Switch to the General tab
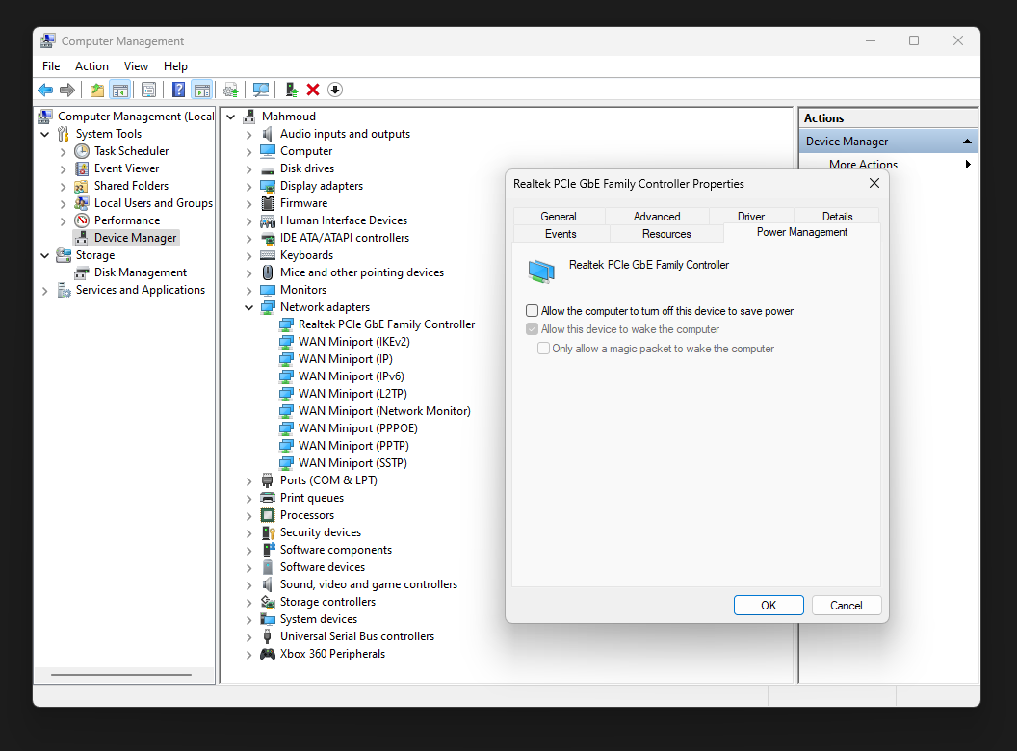The image size is (1017, 751). (x=559, y=216)
